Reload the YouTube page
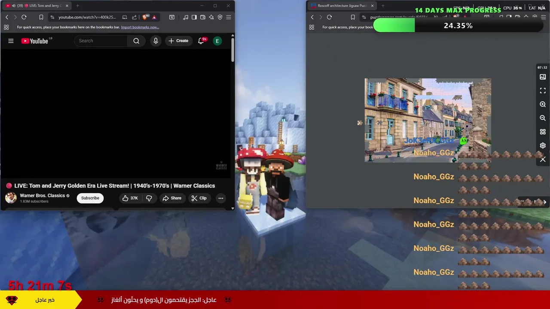The width and height of the screenshot is (550, 309). (24, 17)
